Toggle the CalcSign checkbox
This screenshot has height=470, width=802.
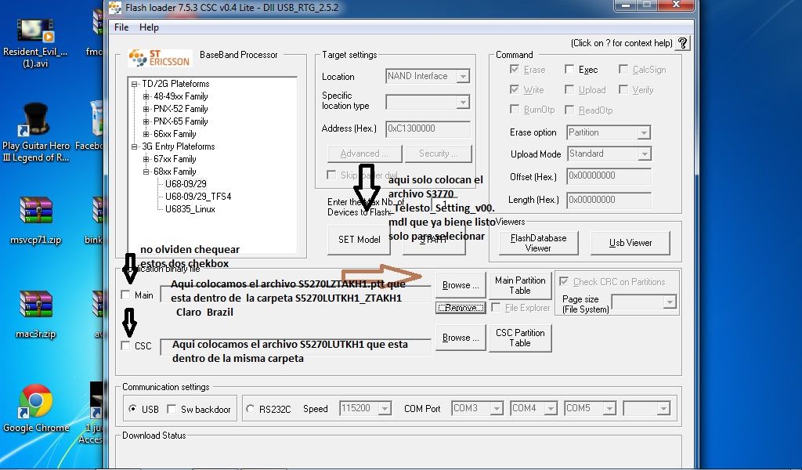623,69
